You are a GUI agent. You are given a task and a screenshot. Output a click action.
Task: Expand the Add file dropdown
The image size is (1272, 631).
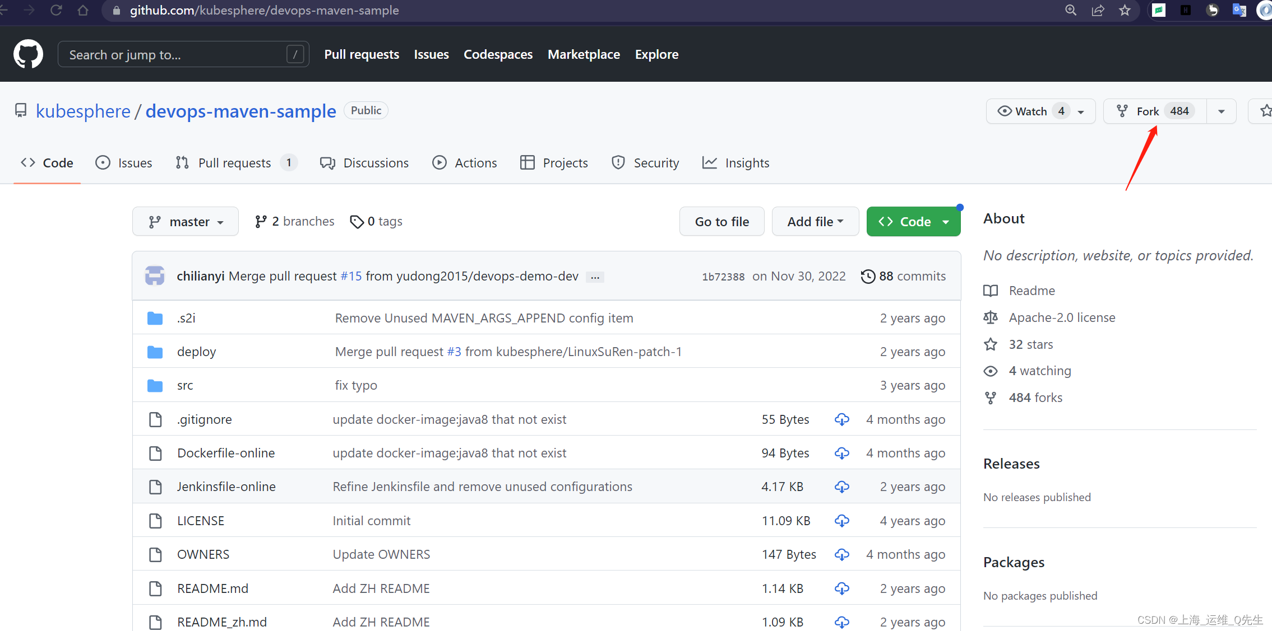click(x=815, y=222)
